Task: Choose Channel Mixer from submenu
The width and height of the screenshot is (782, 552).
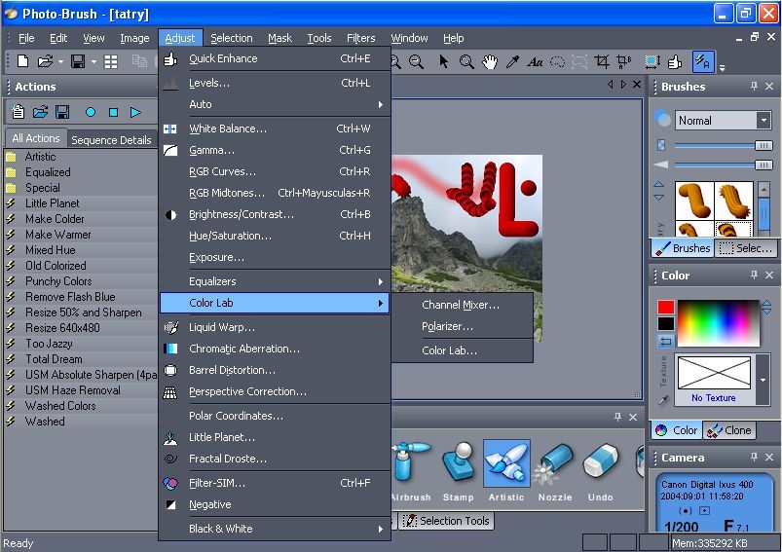Action: [x=461, y=305]
